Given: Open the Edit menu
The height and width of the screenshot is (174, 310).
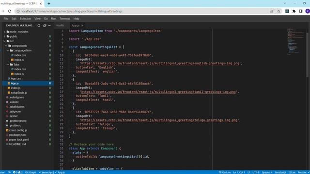Looking at the screenshot, I should [14, 18].
